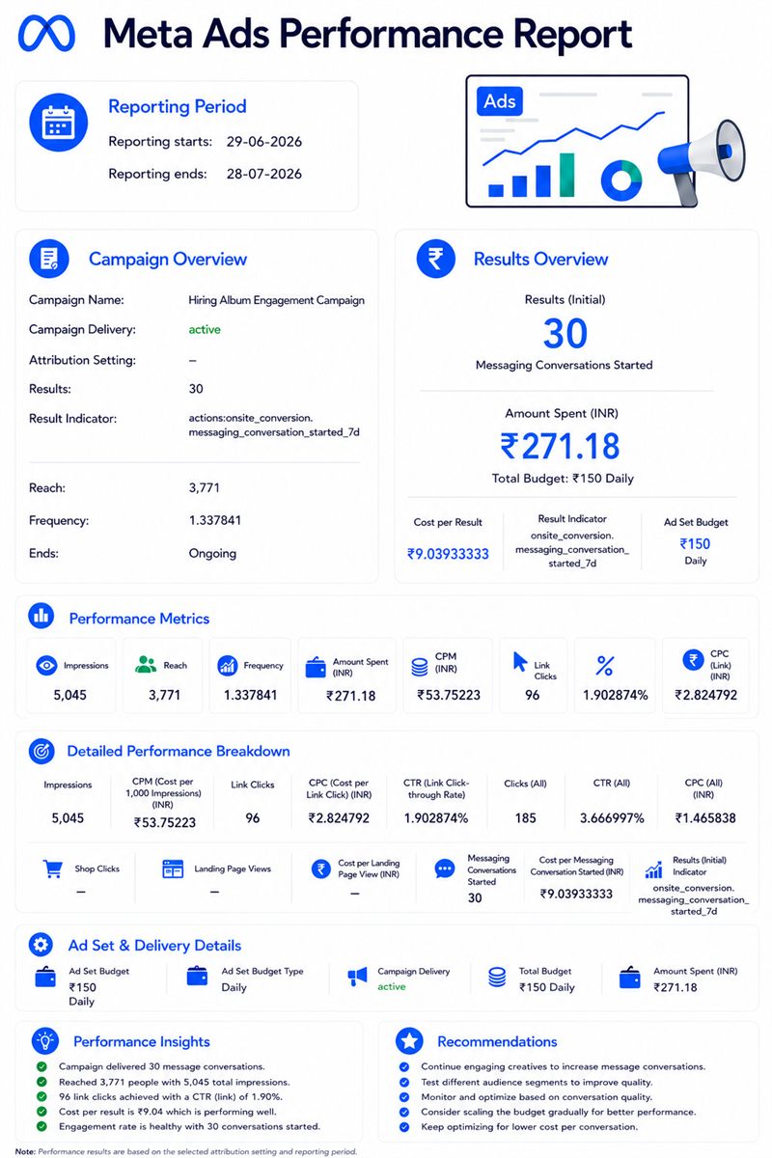Click the green check beside 'Campaign delivered 30 message conversations'
The width and height of the screenshot is (772, 1158).
click(x=41, y=1066)
